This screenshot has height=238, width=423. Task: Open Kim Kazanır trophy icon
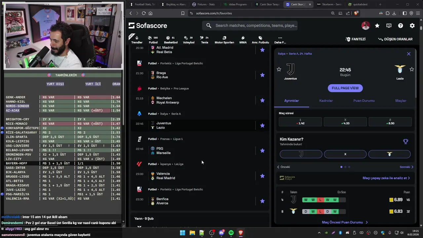click(x=405, y=141)
